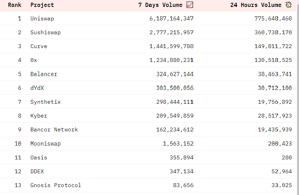Sort by the Project column header
The width and height of the screenshot is (299, 195).
pyautogui.click(x=42, y=5)
